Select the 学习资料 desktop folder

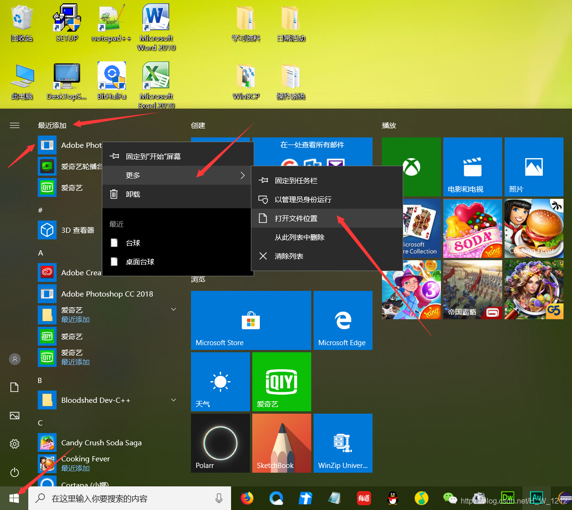click(x=246, y=23)
